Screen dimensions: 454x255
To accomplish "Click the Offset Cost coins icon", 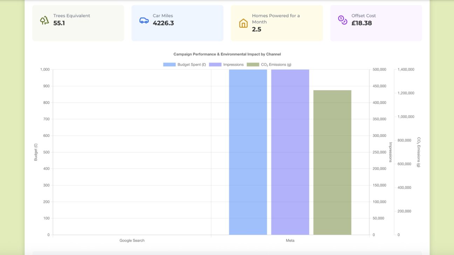I will pos(343,20).
